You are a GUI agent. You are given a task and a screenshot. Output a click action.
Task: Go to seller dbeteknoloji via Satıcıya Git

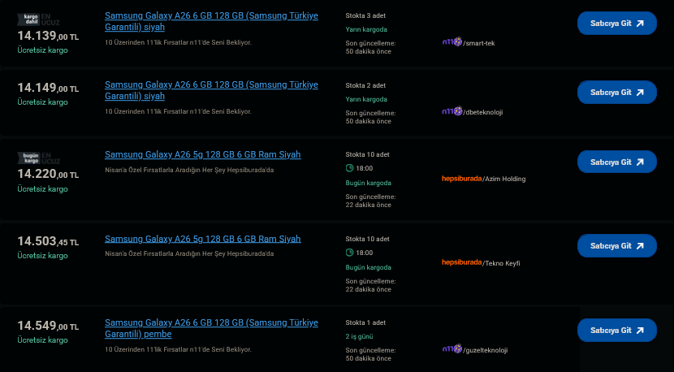pos(617,93)
